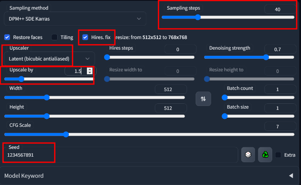Toggle the Hires. fix checkbox
Viewport: 301px width, 185px height.
pyautogui.click(x=85, y=37)
